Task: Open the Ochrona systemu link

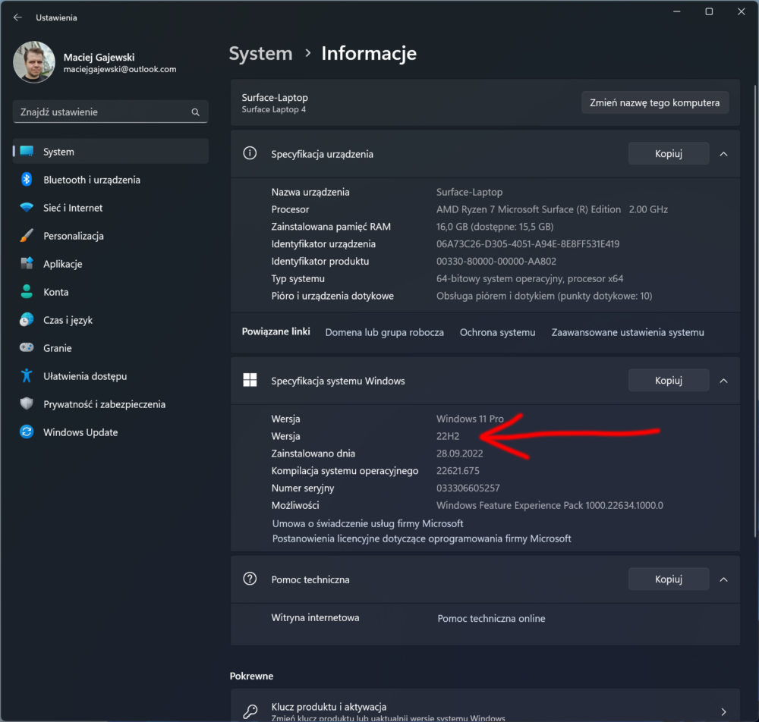Action: 497,332
